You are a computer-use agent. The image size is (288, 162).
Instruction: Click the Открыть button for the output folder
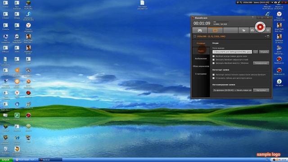coord(264,52)
